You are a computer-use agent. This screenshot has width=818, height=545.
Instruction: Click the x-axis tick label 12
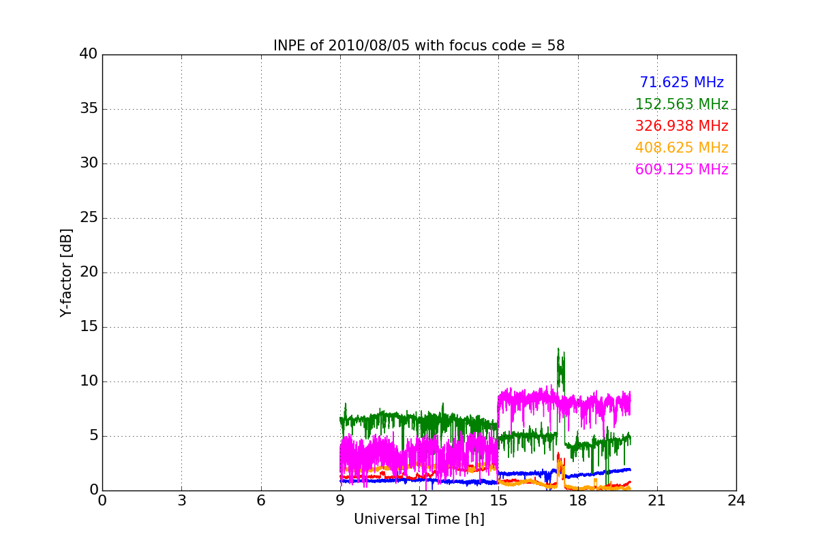click(x=419, y=501)
